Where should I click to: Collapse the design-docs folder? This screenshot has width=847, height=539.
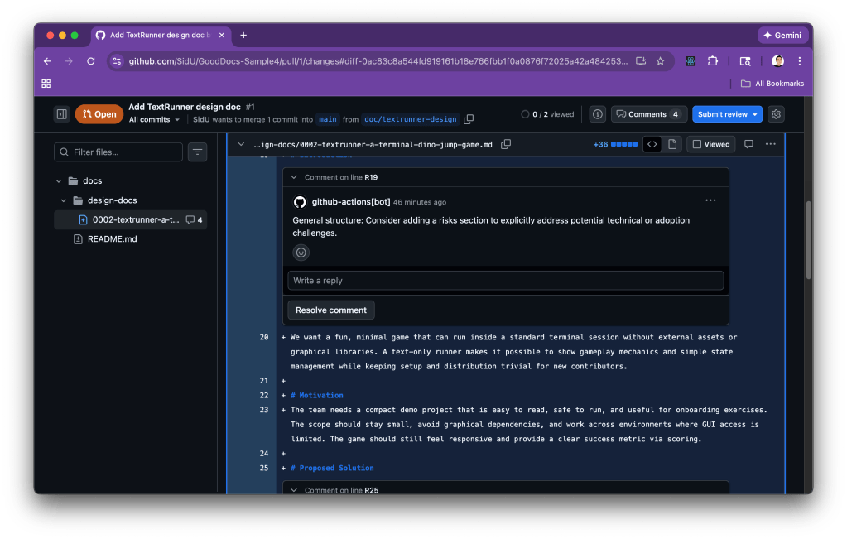coord(65,200)
